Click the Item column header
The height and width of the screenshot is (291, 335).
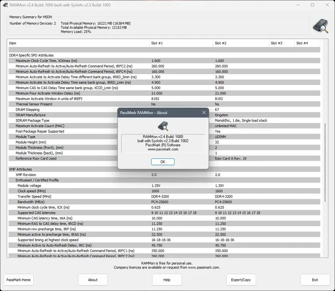pos(79,43)
